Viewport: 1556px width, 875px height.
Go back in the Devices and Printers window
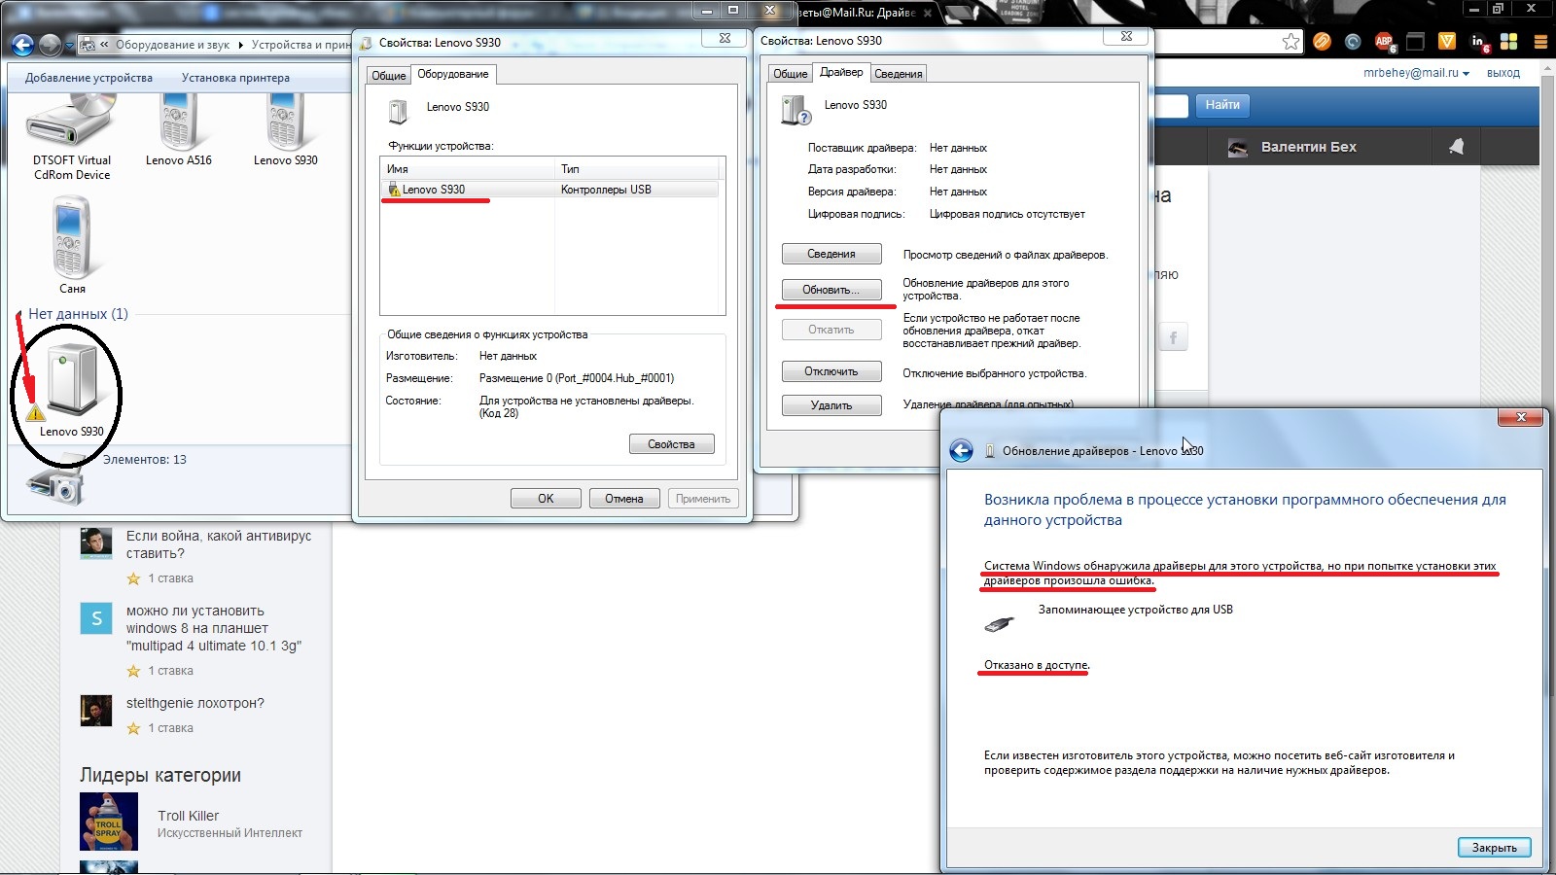click(x=22, y=45)
